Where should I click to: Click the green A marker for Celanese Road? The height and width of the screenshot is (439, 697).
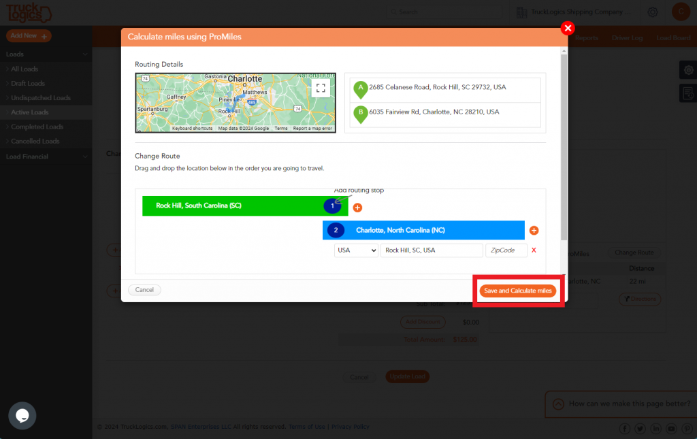(x=361, y=89)
